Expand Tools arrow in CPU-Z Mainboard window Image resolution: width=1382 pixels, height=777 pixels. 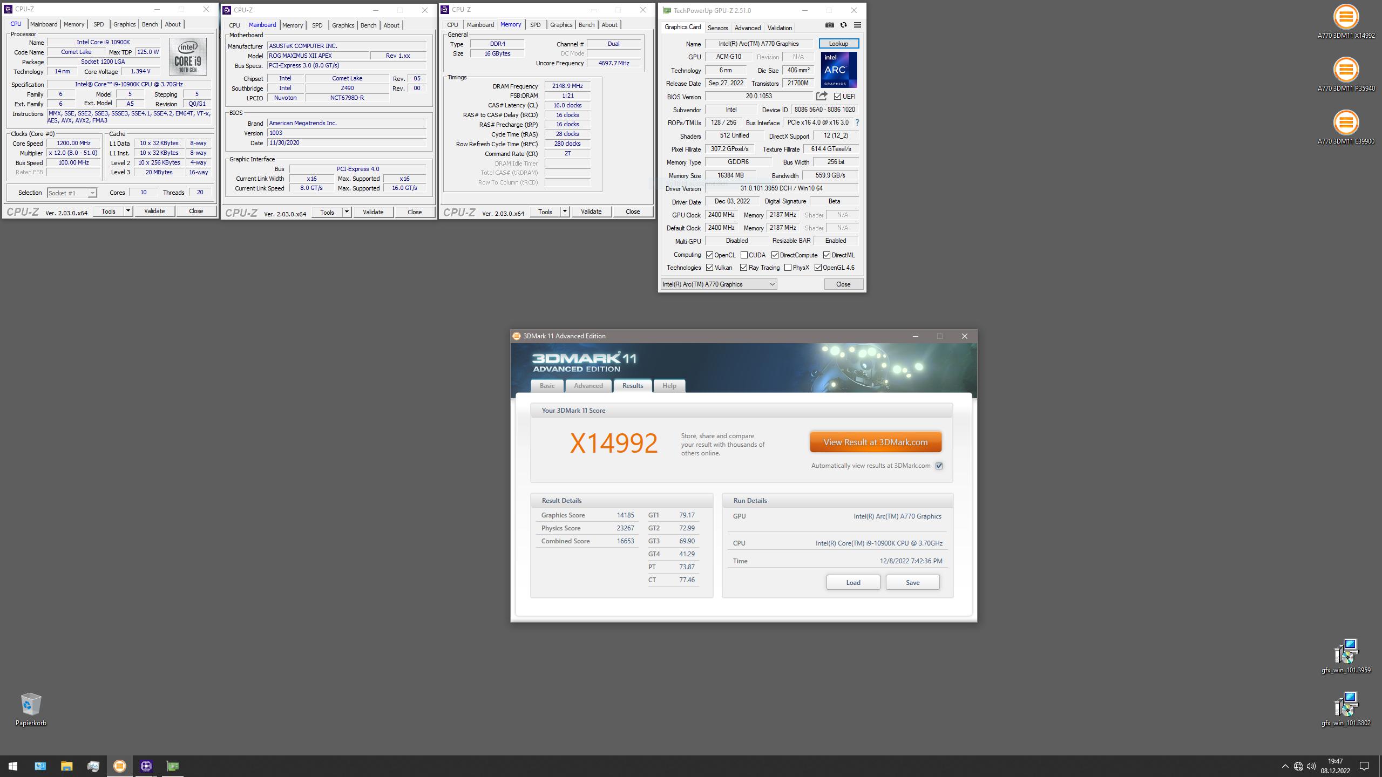tap(347, 212)
